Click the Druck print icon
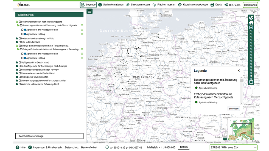 pos(212,5)
